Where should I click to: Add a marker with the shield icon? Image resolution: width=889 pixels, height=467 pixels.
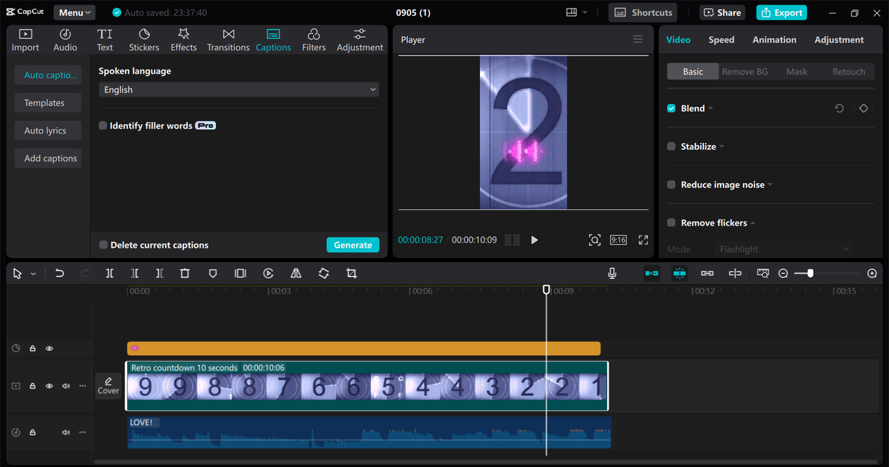(x=213, y=273)
